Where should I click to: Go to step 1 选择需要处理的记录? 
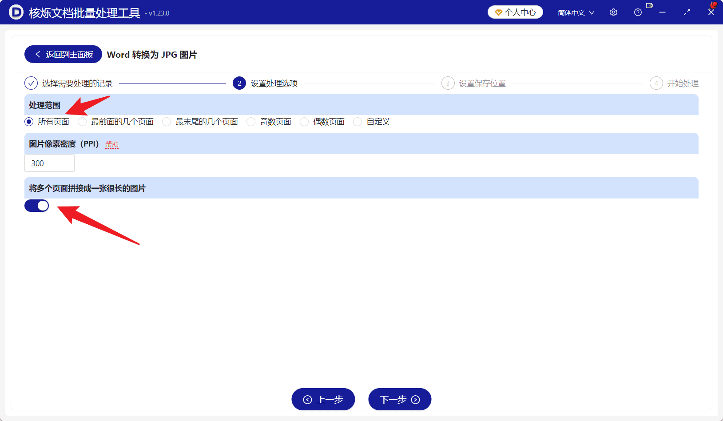pos(69,83)
